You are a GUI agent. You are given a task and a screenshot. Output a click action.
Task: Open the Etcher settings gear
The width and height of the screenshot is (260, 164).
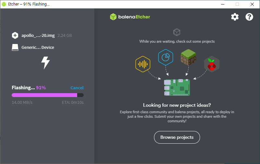pyautogui.click(x=235, y=17)
